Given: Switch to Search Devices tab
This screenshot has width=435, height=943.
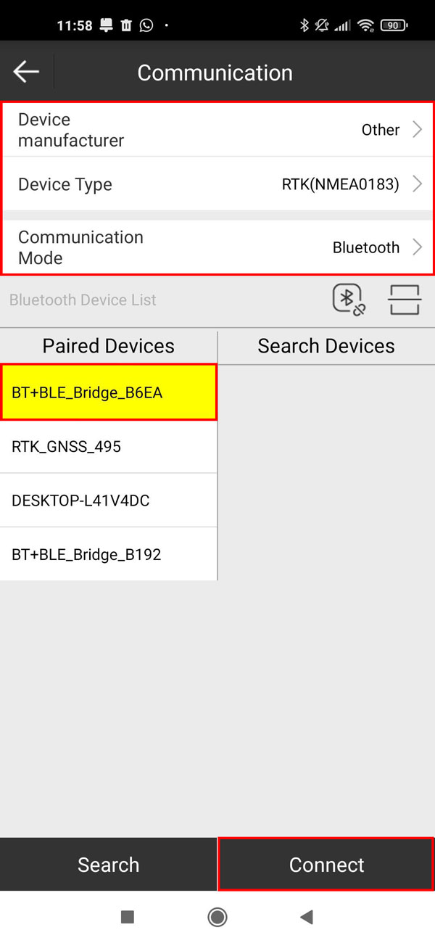Looking at the screenshot, I should click(326, 346).
